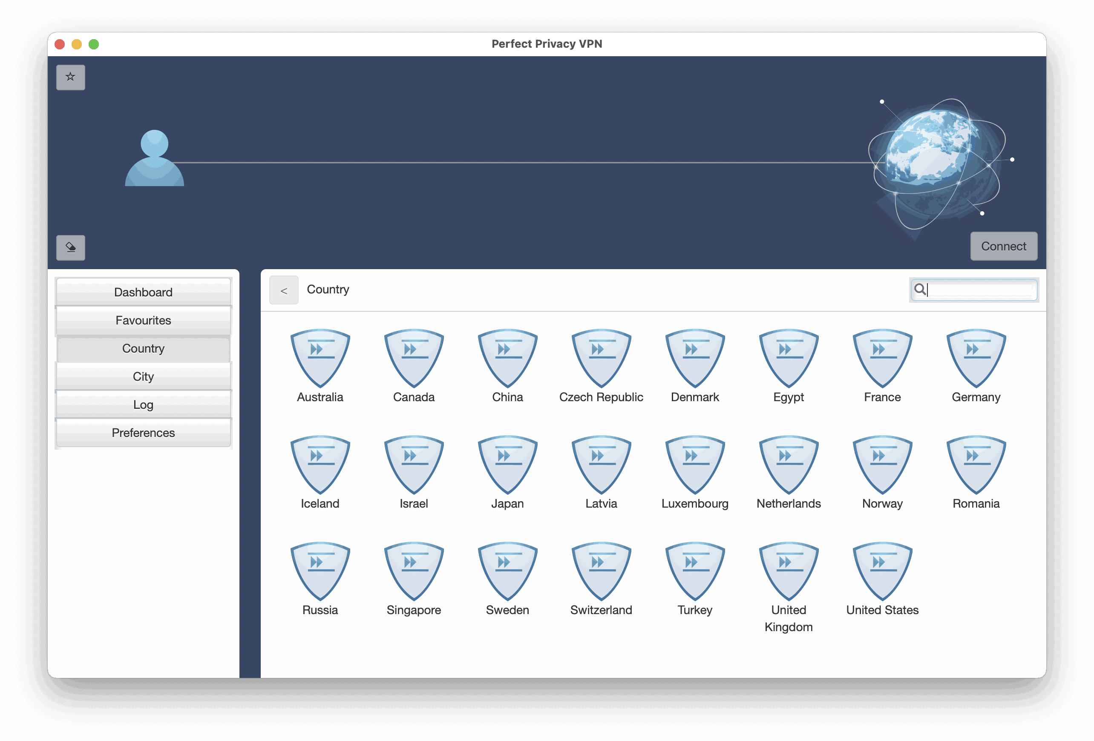Open the Preferences section
This screenshot has width=1094, height=741.
143,433
